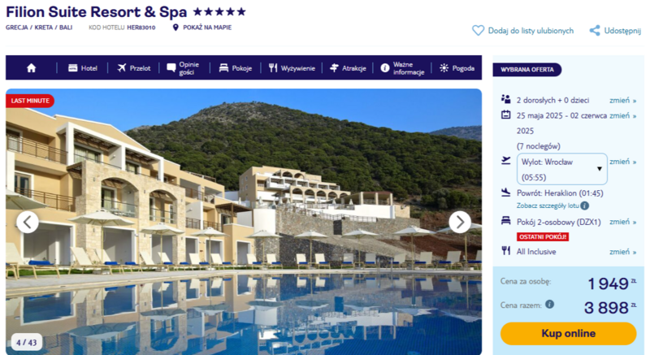Click the home icon in navigation bar

32,68
